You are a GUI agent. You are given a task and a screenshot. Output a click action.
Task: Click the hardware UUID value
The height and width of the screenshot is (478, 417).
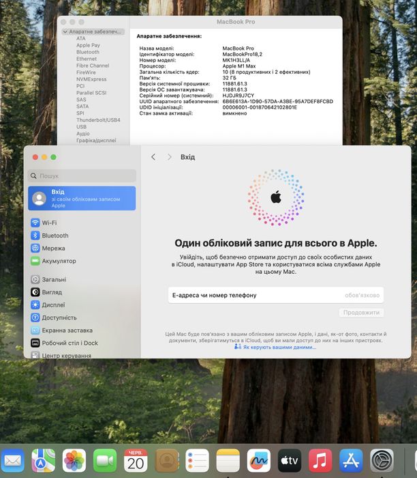pos(278,102)
